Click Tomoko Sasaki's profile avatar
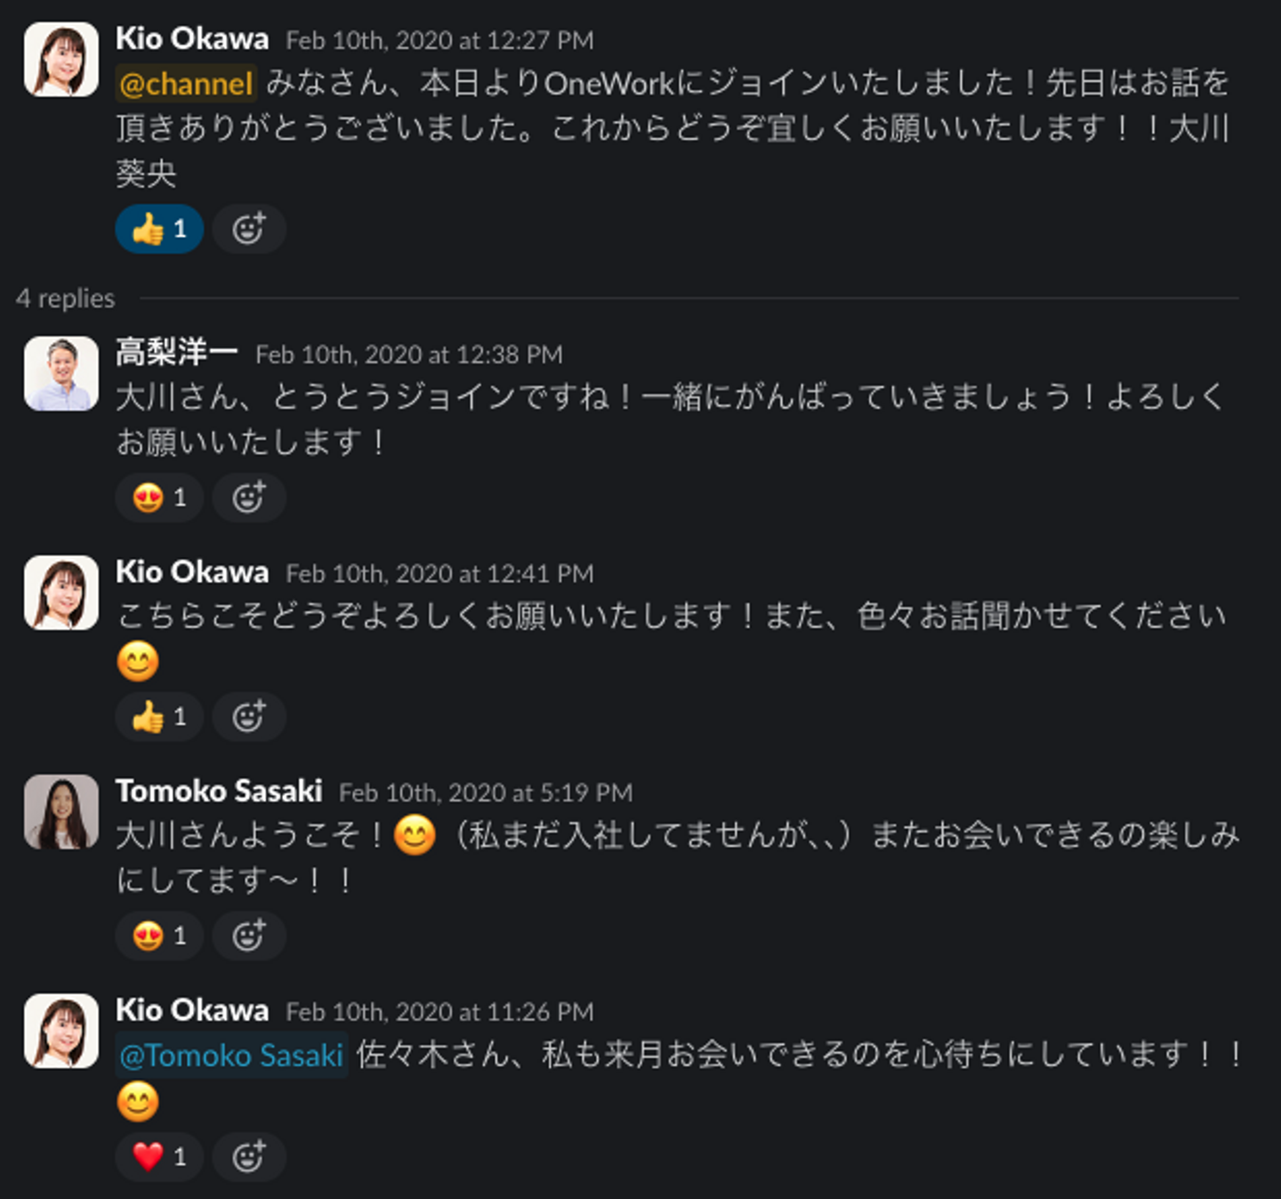This screenshot has height=1199, width=1281. [61, 812]
